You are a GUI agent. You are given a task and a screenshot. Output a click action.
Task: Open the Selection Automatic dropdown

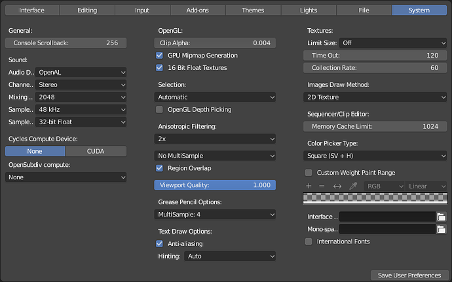(215, 97)
